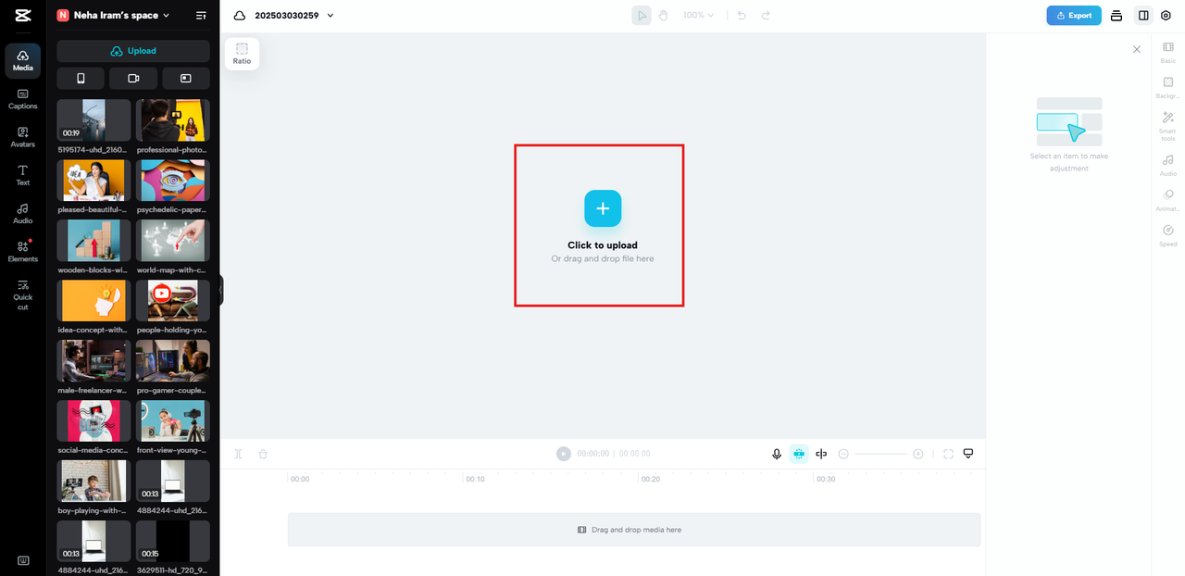Select the pointer select tool
This screenshot has width=1185, height=576.
(x=642, y=16)
